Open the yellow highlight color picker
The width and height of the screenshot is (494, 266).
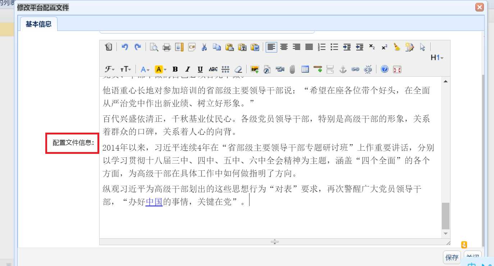click(160, 69)
